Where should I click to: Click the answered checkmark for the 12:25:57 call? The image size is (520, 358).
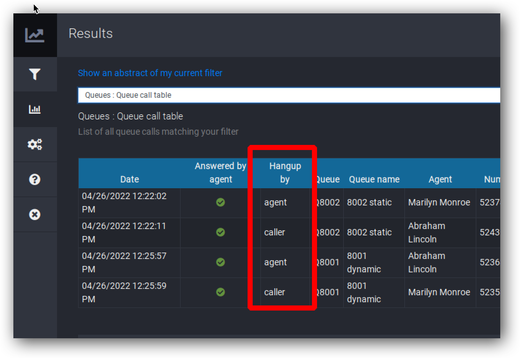coord(220,262)
